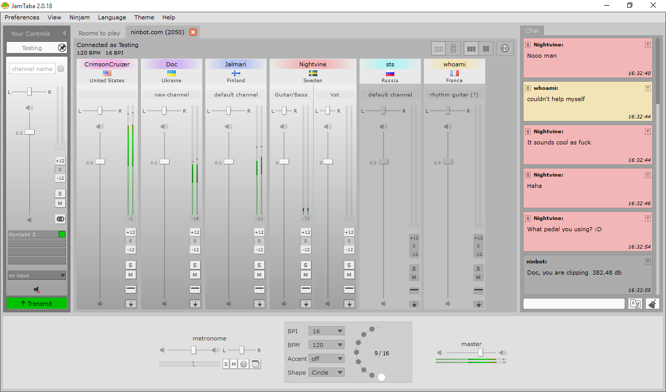Screen dimensions: 666x392
Task: Open the Language menu
Action: (112, 17)
